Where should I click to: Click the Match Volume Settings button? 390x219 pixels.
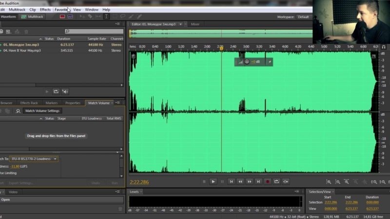42,110
